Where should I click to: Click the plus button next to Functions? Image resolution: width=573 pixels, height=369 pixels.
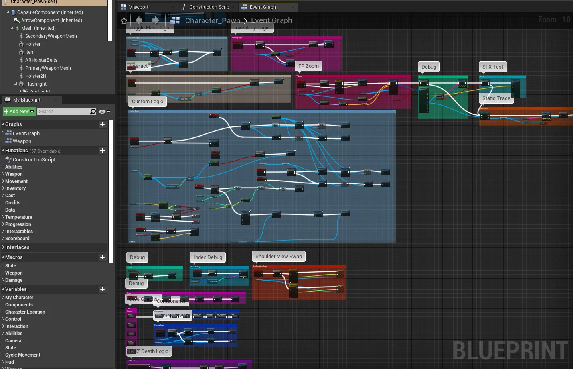tap(102, 151)
